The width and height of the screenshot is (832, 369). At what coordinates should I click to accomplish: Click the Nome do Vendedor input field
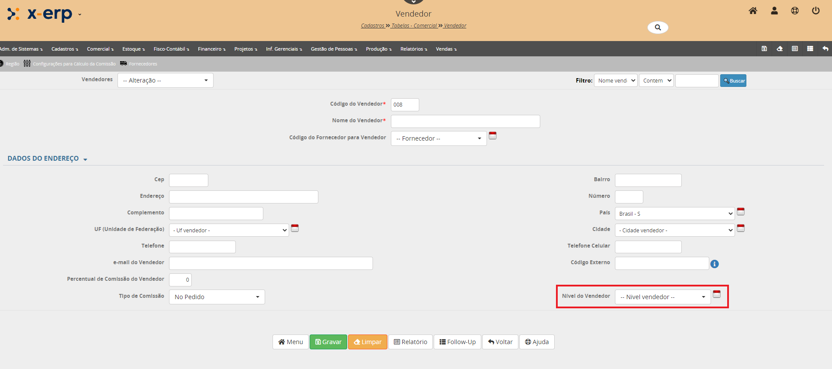click(x=465, y=121)
